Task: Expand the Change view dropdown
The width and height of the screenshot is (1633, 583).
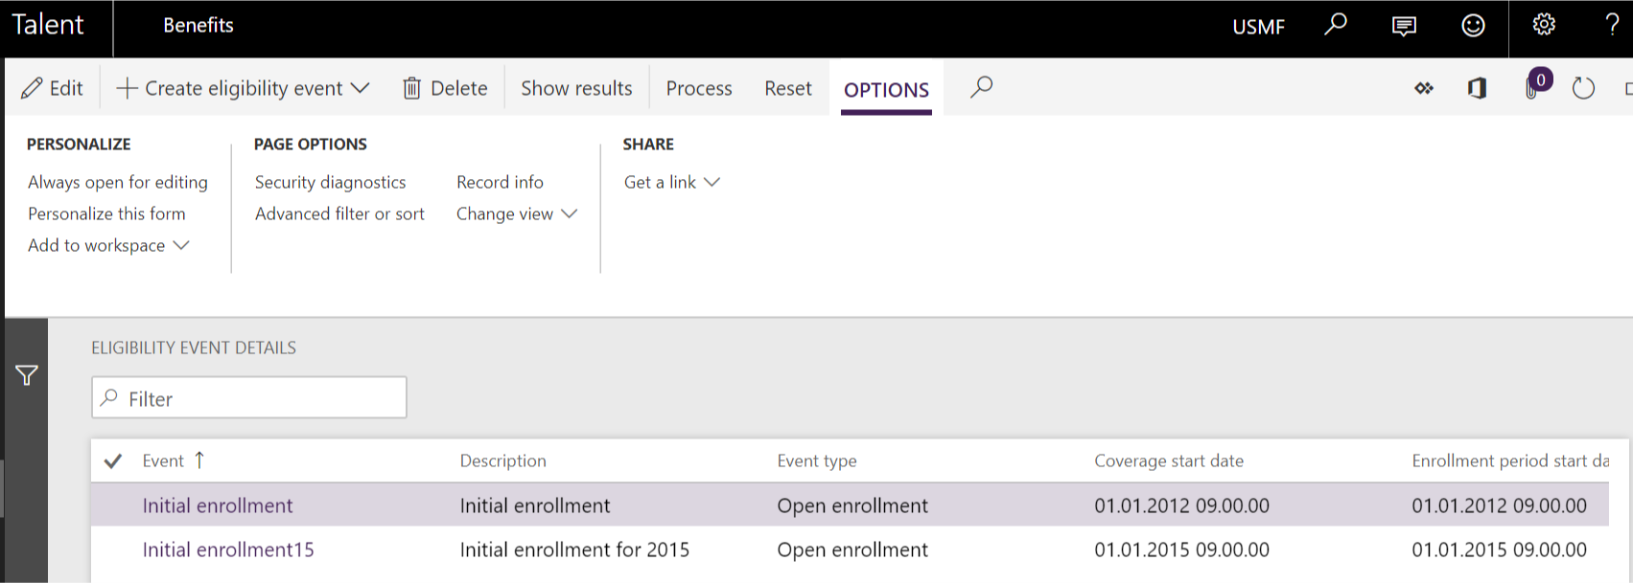Action: coord(517,213)
